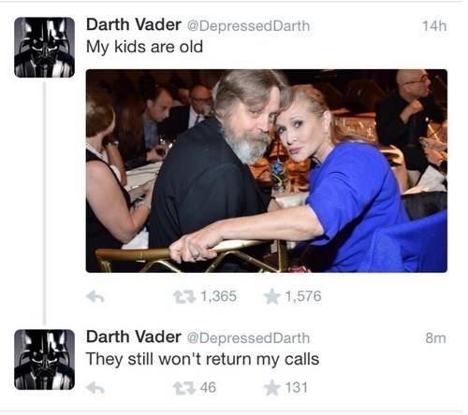This screenshot has height=415, width=468.
Task: View the 1,365 retweets count
Action: [219, 296]
